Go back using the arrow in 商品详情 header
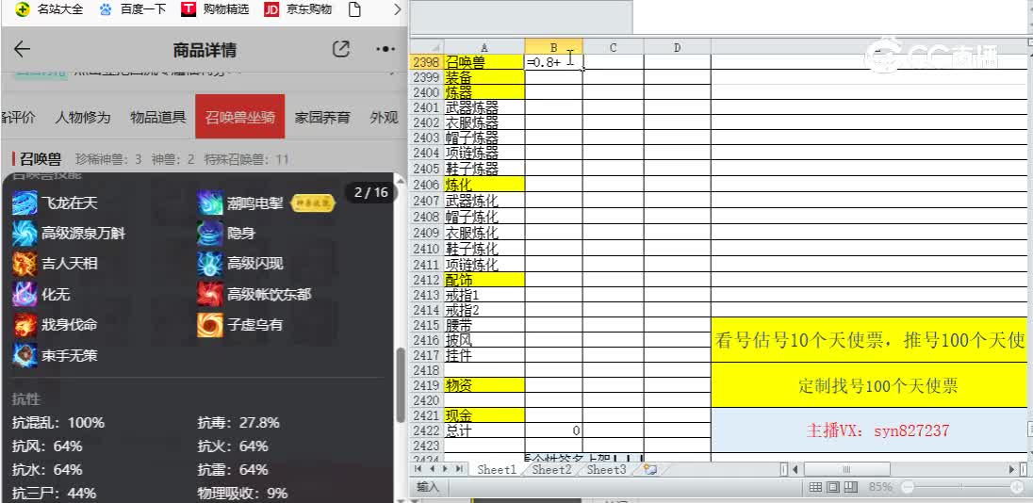Screen dimensions: 1033x503 click(22, 49)
